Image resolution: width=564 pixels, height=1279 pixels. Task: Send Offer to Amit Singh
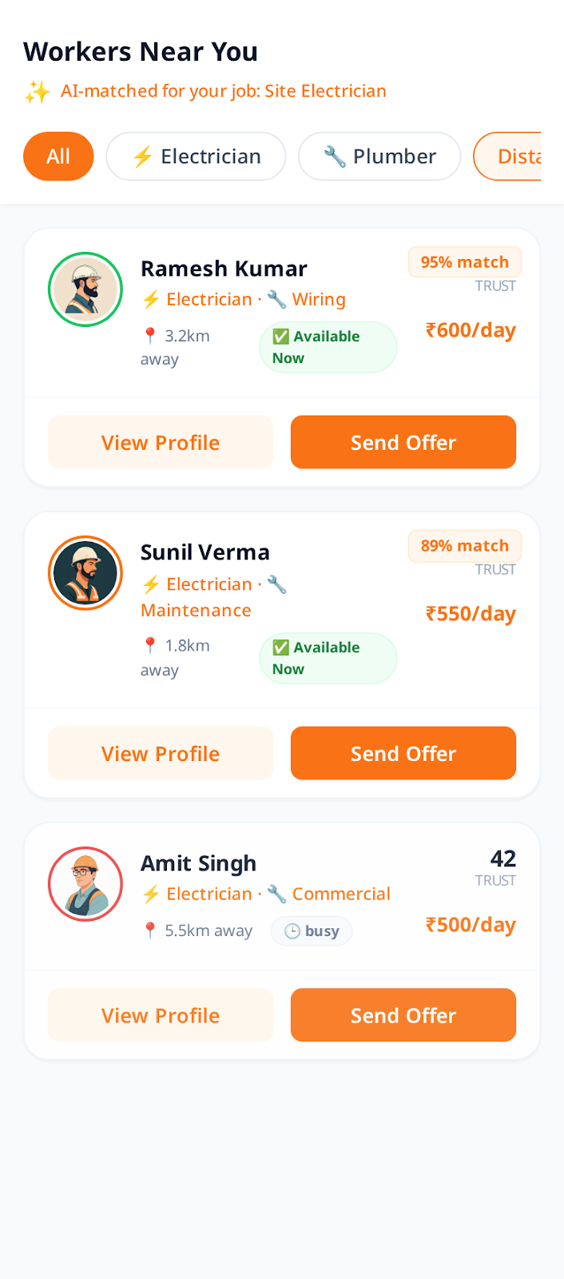(403, 1015)
